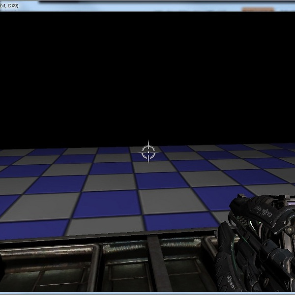Click the white crosshair reticle
The height and width of the screenshot is (295, 295).
click(x=148, y=152)
